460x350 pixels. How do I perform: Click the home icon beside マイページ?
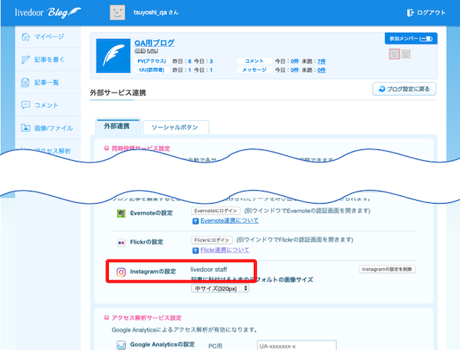click(x=26, y=37)
